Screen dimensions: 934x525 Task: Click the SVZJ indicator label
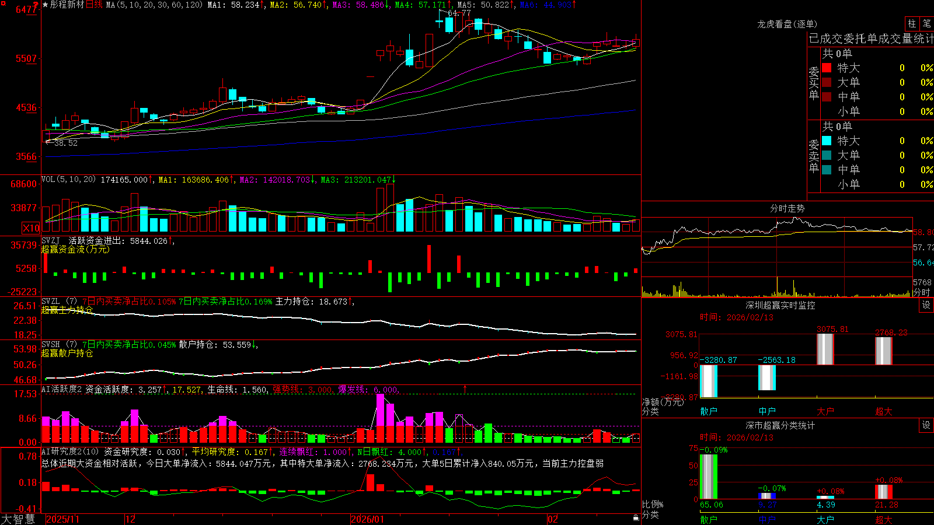(50, 240)
